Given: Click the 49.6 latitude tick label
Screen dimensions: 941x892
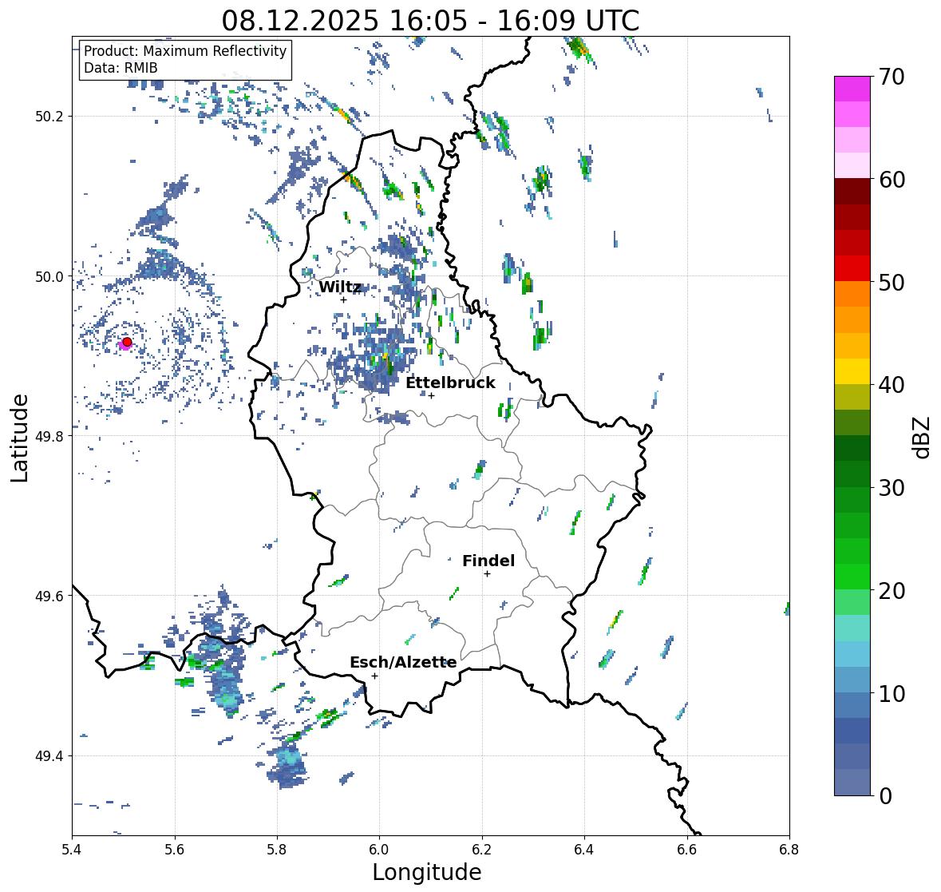Looking at the screenshot, I should click(49, 596).
